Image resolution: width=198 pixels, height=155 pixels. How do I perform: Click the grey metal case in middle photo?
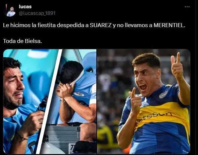click(x=62, y=137)
